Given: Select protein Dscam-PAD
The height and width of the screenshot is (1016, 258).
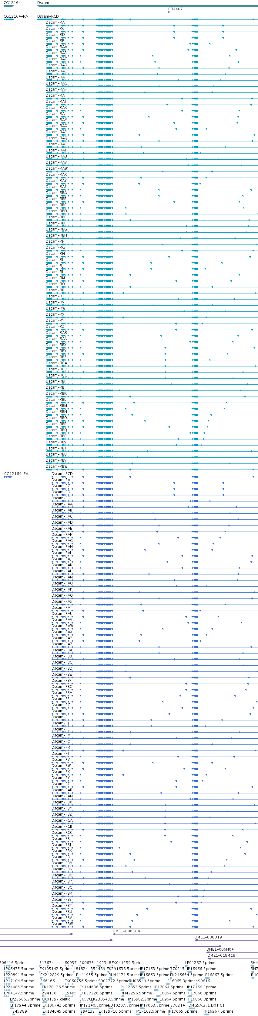Looking at the screenshot, I should [x=62, y=522].
